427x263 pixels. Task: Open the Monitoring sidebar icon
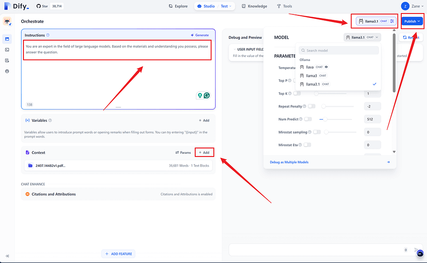click(7, 71)
